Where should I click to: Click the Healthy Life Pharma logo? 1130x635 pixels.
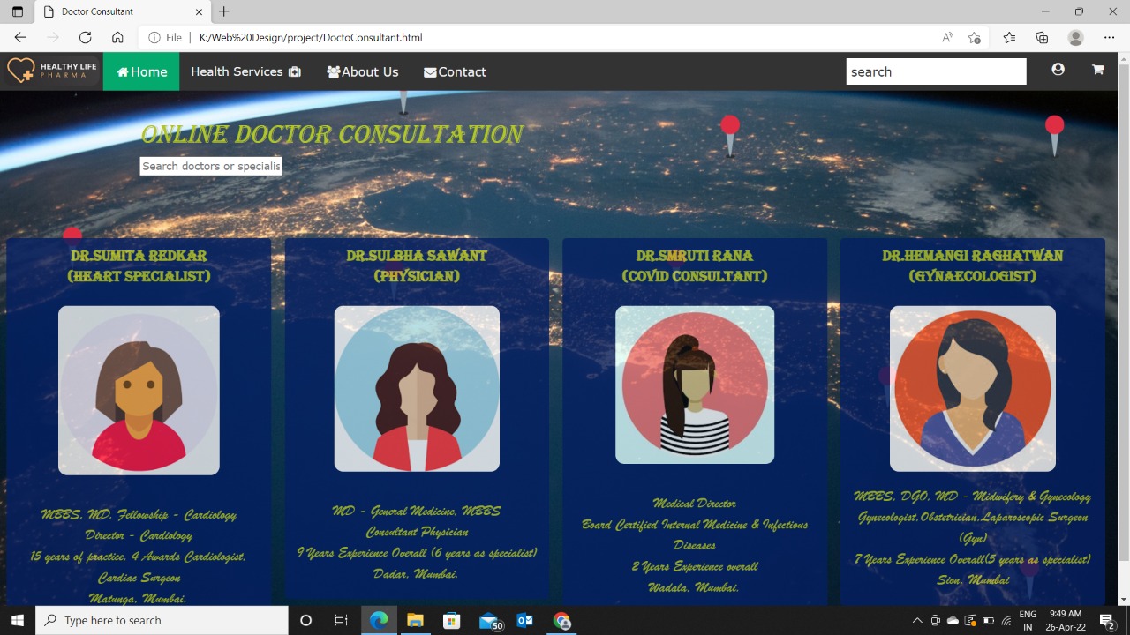click(x=52, y=71)
